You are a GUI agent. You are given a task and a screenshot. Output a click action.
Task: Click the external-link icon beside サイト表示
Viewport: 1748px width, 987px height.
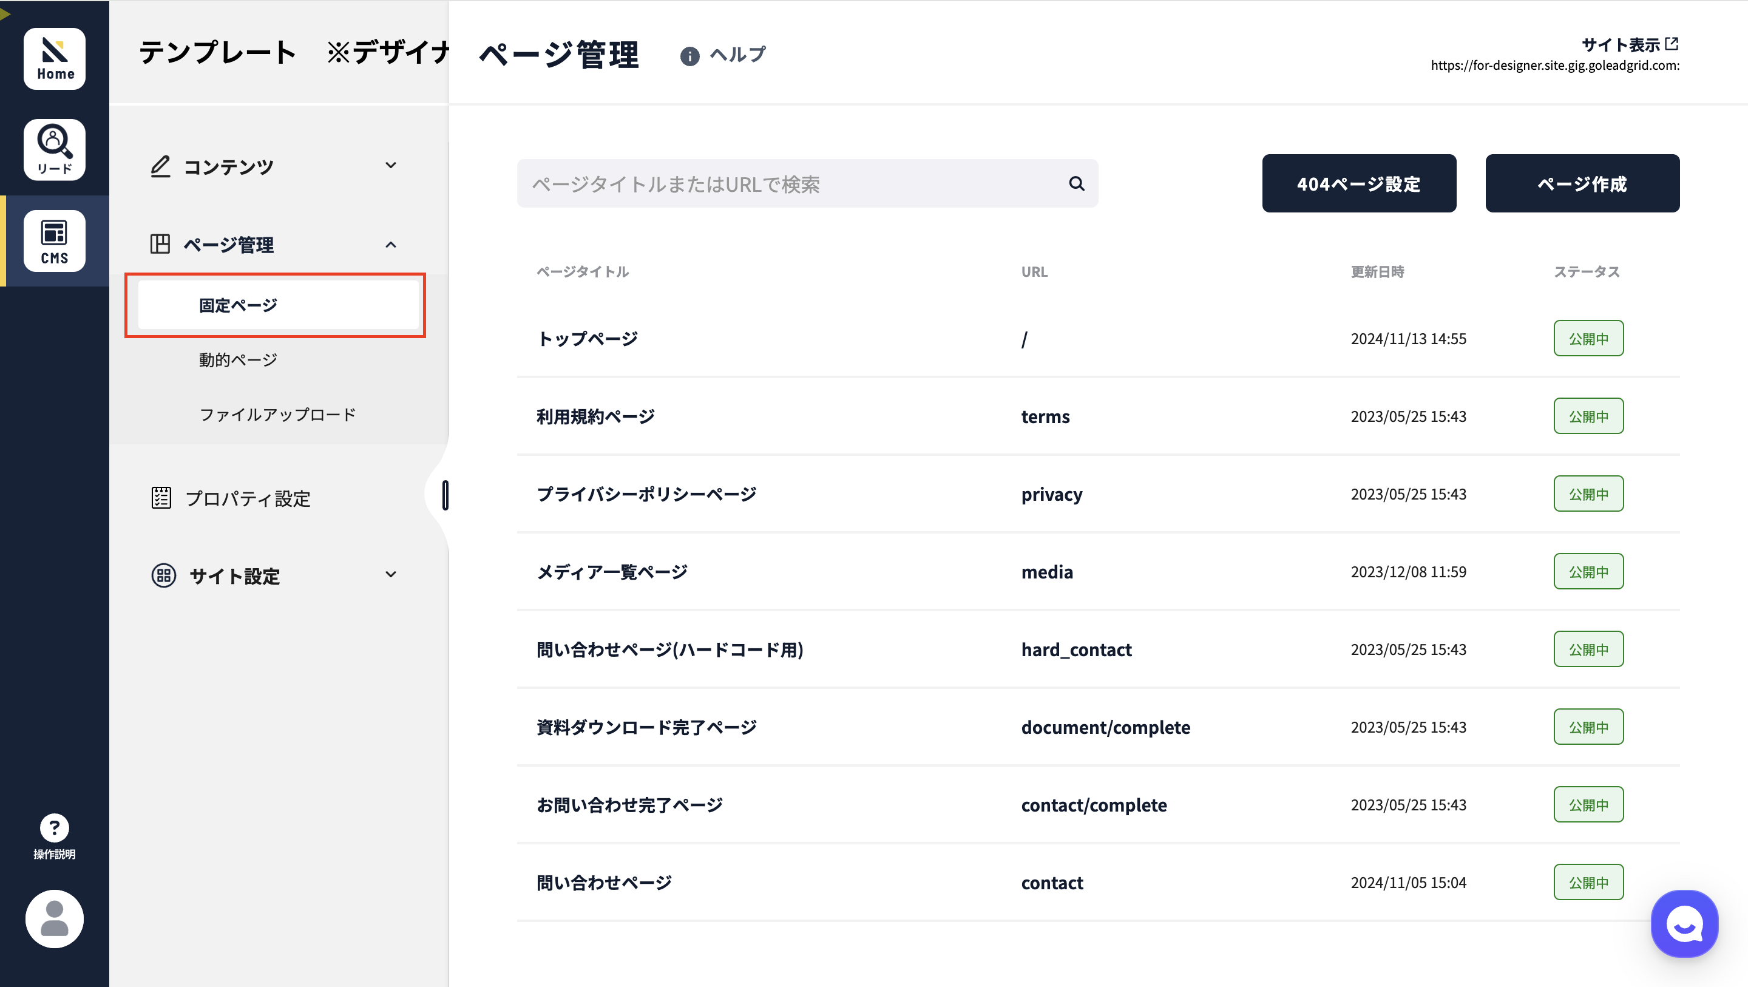1672,44
